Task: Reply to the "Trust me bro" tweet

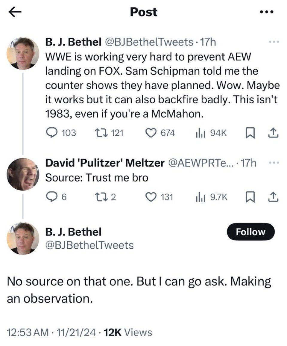Action: 51,197
